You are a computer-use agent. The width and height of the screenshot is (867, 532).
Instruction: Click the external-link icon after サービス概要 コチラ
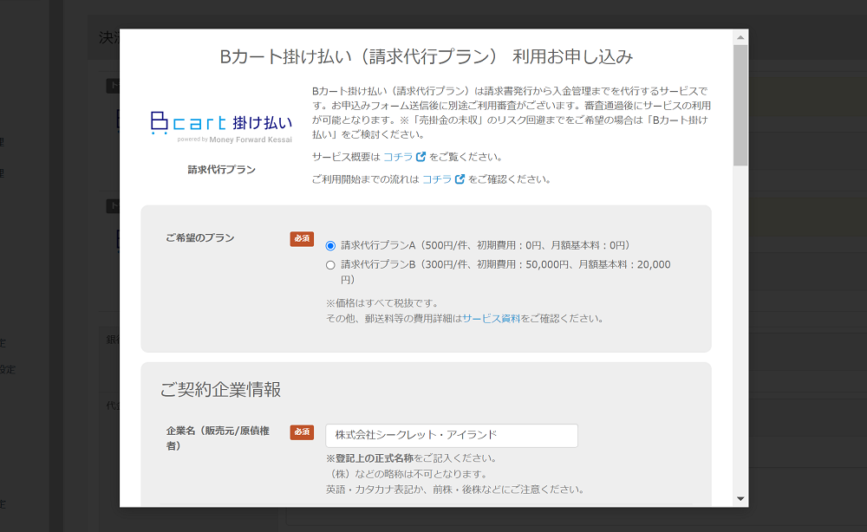click(x=420, y=157)
